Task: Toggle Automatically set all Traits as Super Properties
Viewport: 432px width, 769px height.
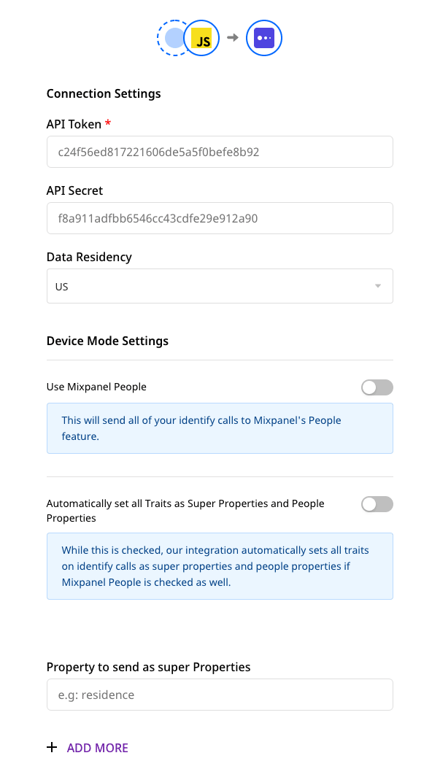Action: (377, 504)
